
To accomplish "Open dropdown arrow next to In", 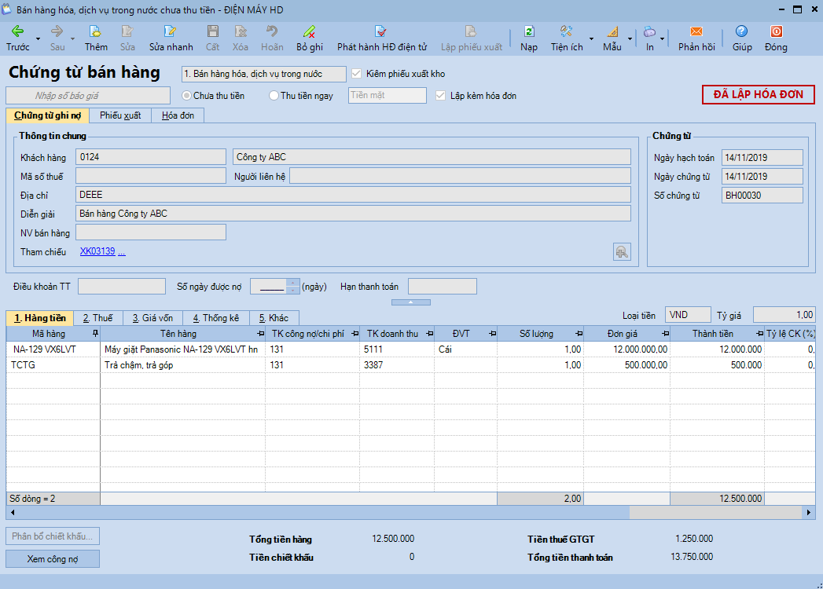I will pyautogui.click(x=662, y=38).
